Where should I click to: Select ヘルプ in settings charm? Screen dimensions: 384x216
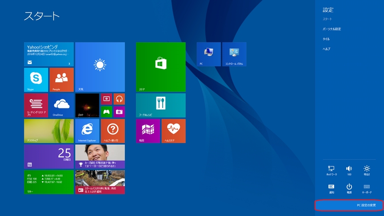click(x=326, y=49)
